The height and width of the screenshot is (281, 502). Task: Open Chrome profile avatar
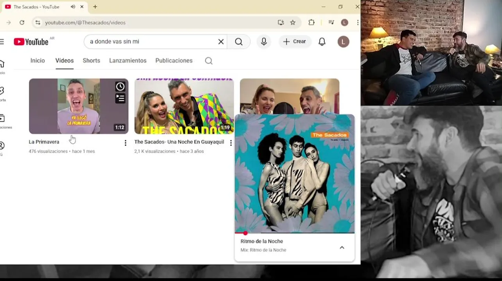tap(344, 23)
